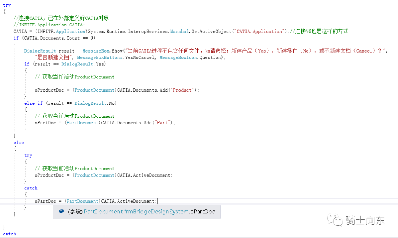The width and height of the screenshot is (398, 238).
Task: Click the "是否新建文档" string literal
Action: pyautogui.click(x=54, y=57)
